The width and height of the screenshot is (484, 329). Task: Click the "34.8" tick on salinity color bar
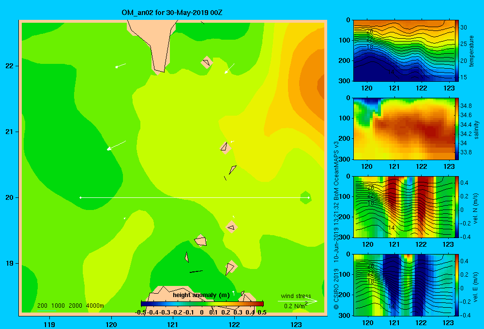tap(466, 106)
